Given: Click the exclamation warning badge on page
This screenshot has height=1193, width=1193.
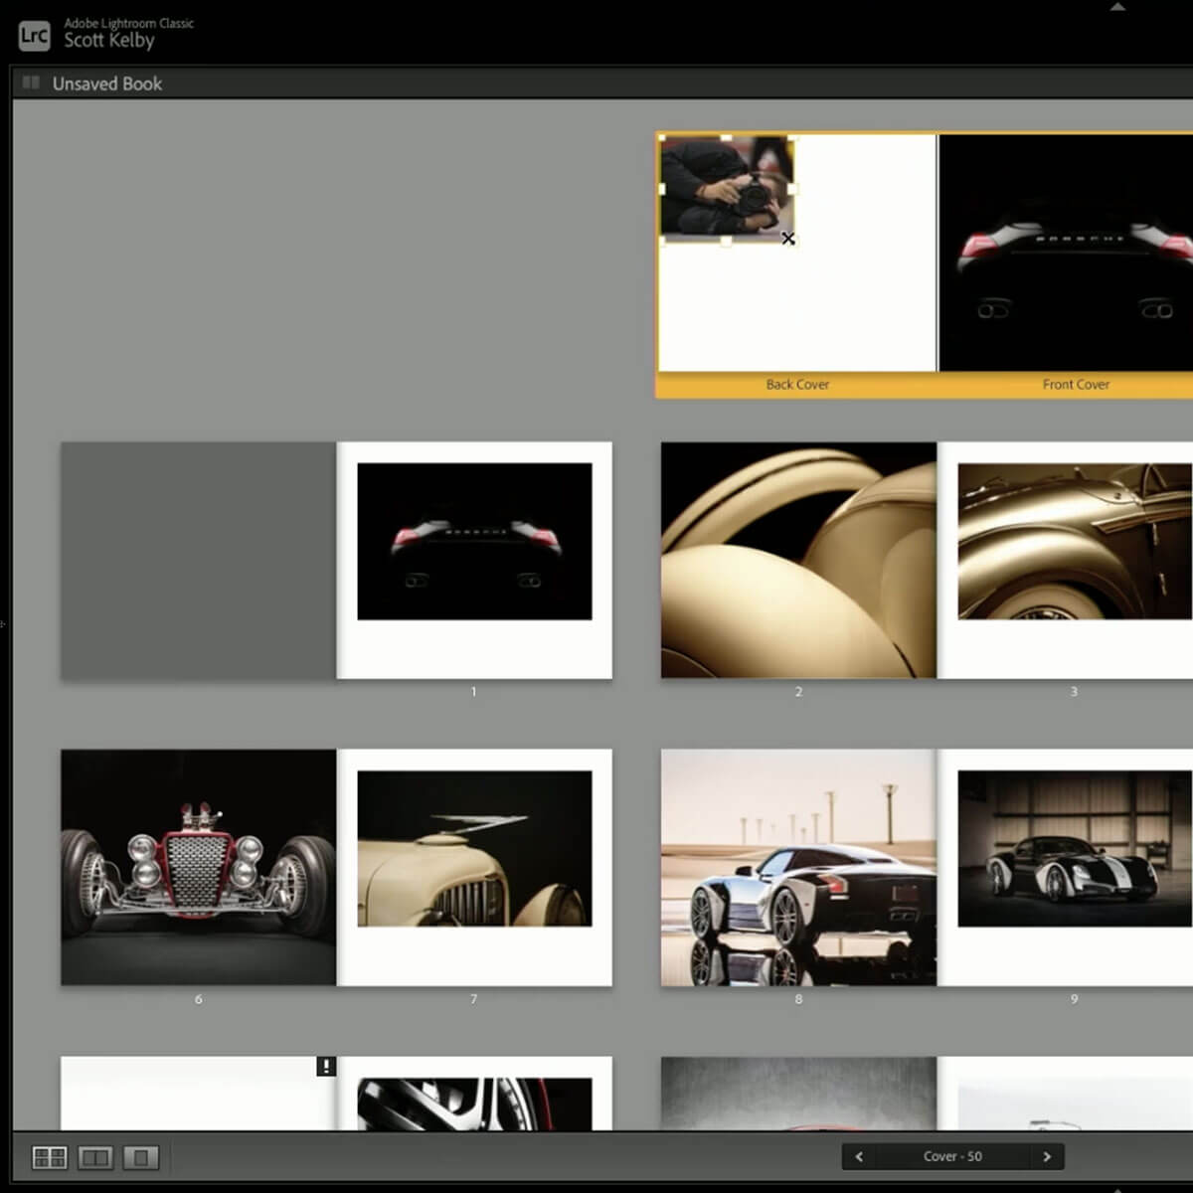Looking at the screenshot, I should tap(326, 1066).
